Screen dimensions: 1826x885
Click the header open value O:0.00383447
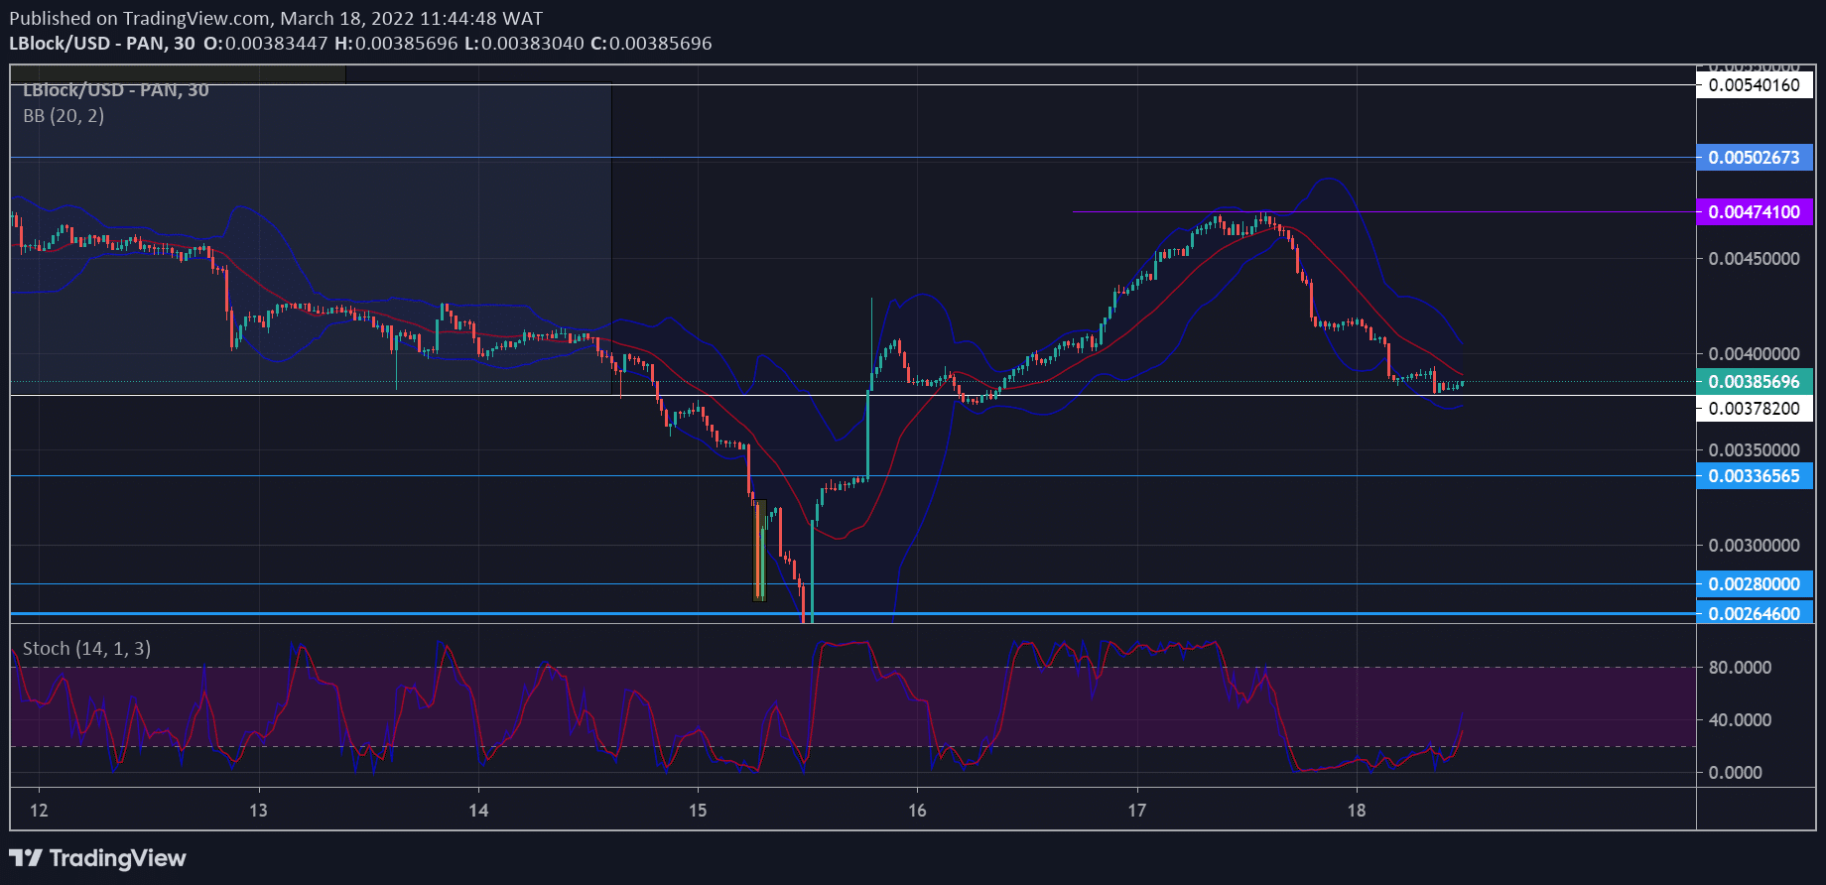(x=265, y=44)
